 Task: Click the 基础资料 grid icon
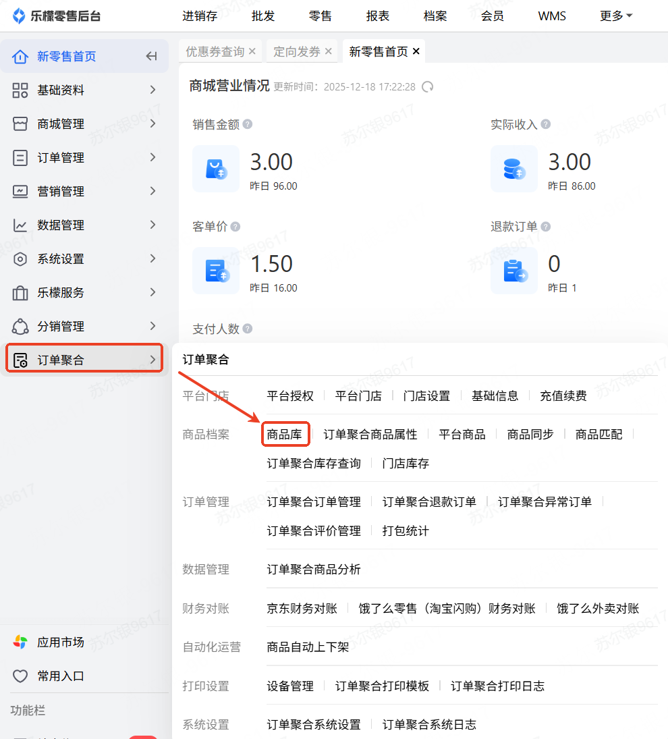pos(20,90)
